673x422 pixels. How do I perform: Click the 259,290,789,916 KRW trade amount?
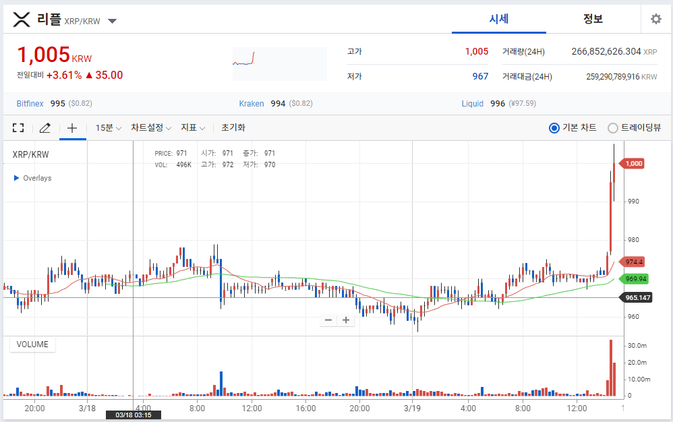coord(622,77)
